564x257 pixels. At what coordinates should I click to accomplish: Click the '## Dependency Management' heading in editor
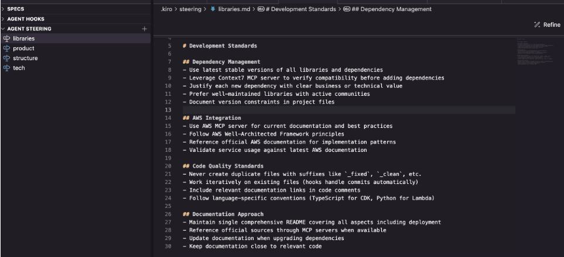coord(221,62)
